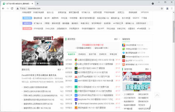Screen dimensions: 175x112
Task: Switch to the 电脑软件 tab
Action: [71, 54]
